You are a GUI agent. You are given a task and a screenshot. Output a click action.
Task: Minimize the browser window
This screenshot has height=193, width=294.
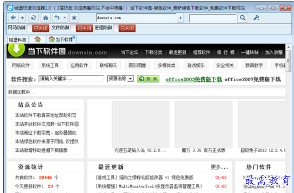[x=261, y=8]
